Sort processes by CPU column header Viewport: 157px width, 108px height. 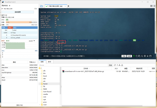coord(10,28)
